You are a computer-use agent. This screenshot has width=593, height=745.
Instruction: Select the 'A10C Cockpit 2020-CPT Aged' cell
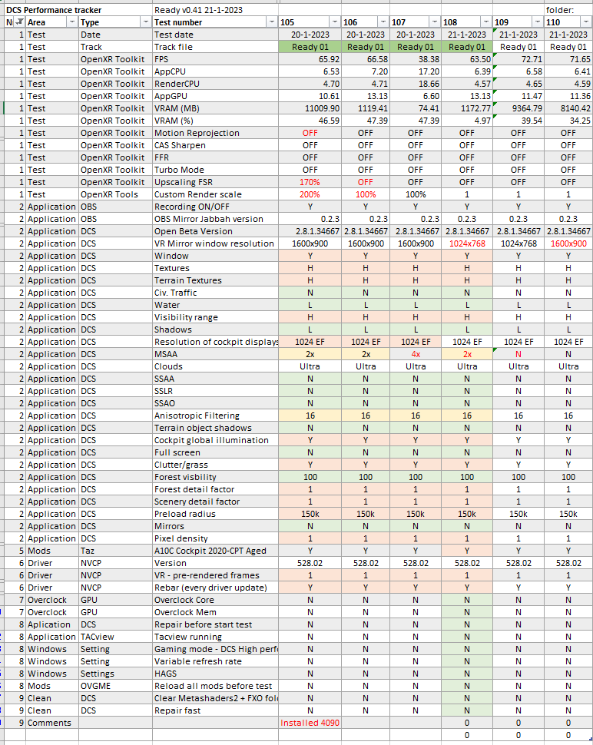(215, 551)
